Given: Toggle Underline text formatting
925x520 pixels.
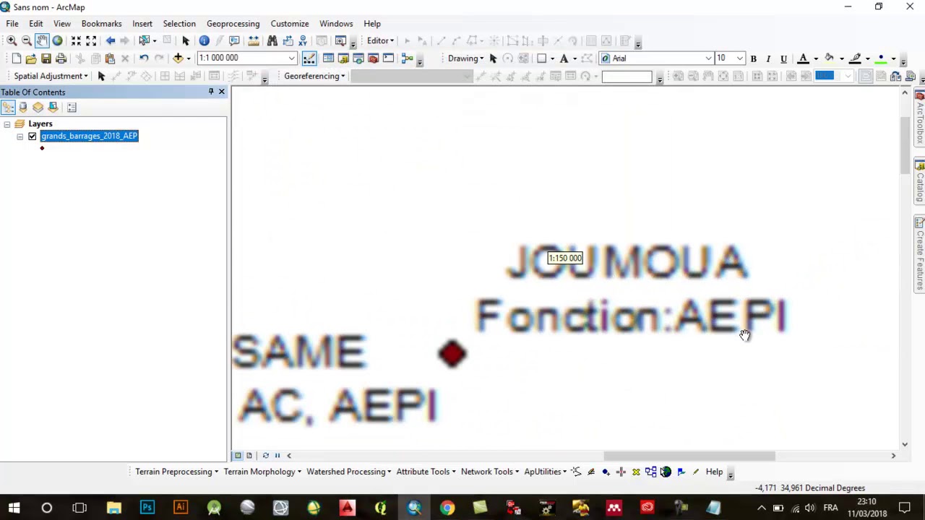Looking at the screenshot, I should pyautogui.click(x=783, y=58).
